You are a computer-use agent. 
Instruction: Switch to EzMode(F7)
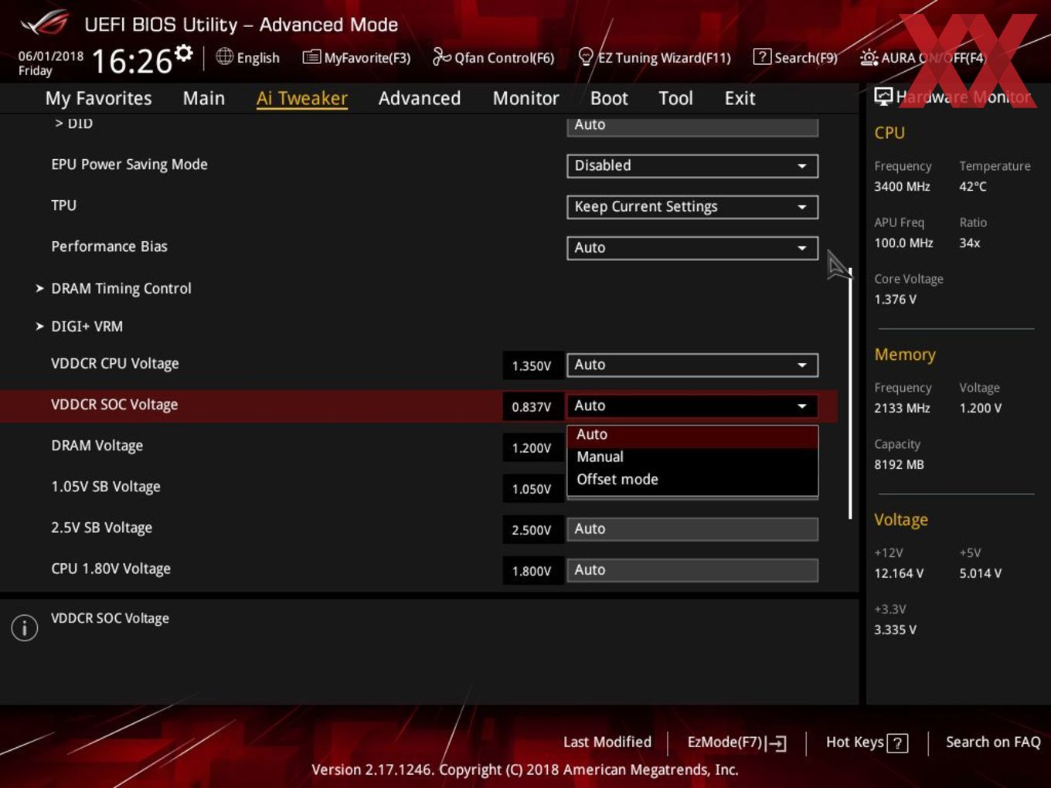pos(736,742)
